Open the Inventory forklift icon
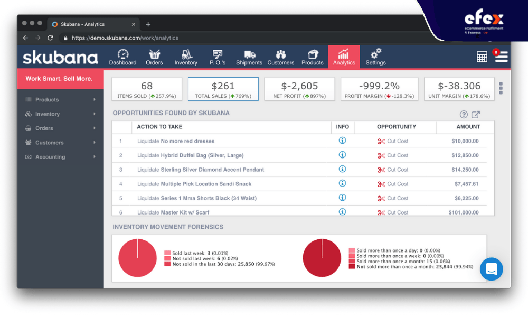This screenshot has height=317, width=528. (x=186, y=54)
